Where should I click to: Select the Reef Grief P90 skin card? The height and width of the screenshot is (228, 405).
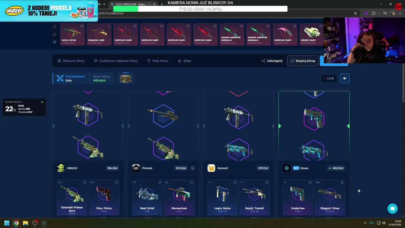[x=147, y=199]
